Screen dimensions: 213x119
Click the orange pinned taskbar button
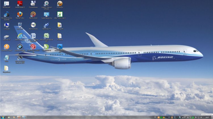pos(14,117)
